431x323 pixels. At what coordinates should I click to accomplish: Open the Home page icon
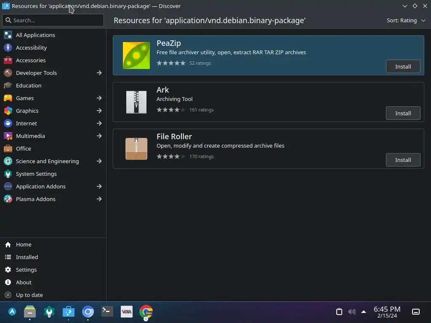8,244
